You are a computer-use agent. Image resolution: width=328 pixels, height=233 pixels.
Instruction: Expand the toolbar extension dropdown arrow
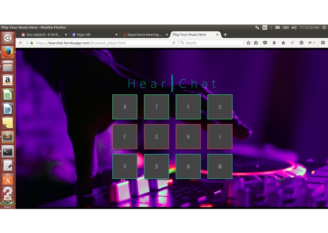[x=314, y=43]
